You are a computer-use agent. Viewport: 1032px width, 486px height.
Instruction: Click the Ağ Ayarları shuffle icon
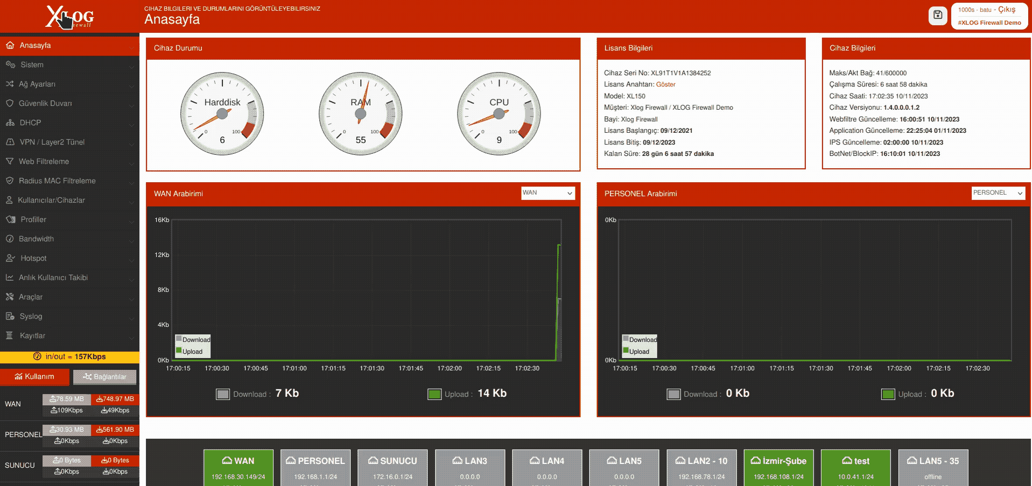(10, 84)
